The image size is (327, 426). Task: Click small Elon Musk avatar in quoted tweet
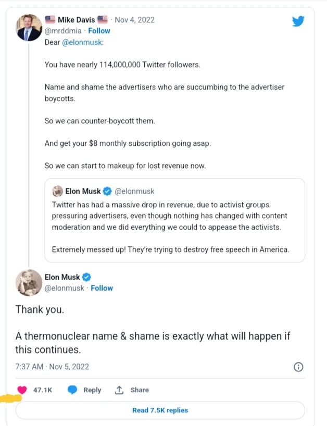[x=57, y=191]
